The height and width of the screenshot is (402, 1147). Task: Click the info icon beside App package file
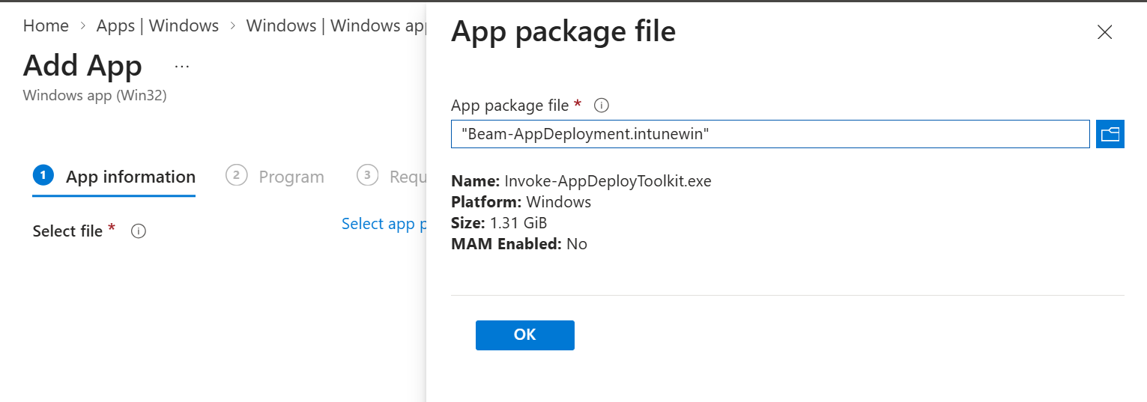[601, 106]
